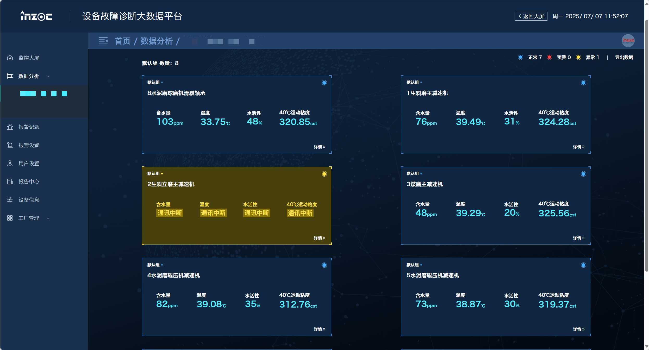Screen dimensions: 649x350
Task: Open the 监控大屏 monitoring screen icon
Action: click(x=10, y=58)
